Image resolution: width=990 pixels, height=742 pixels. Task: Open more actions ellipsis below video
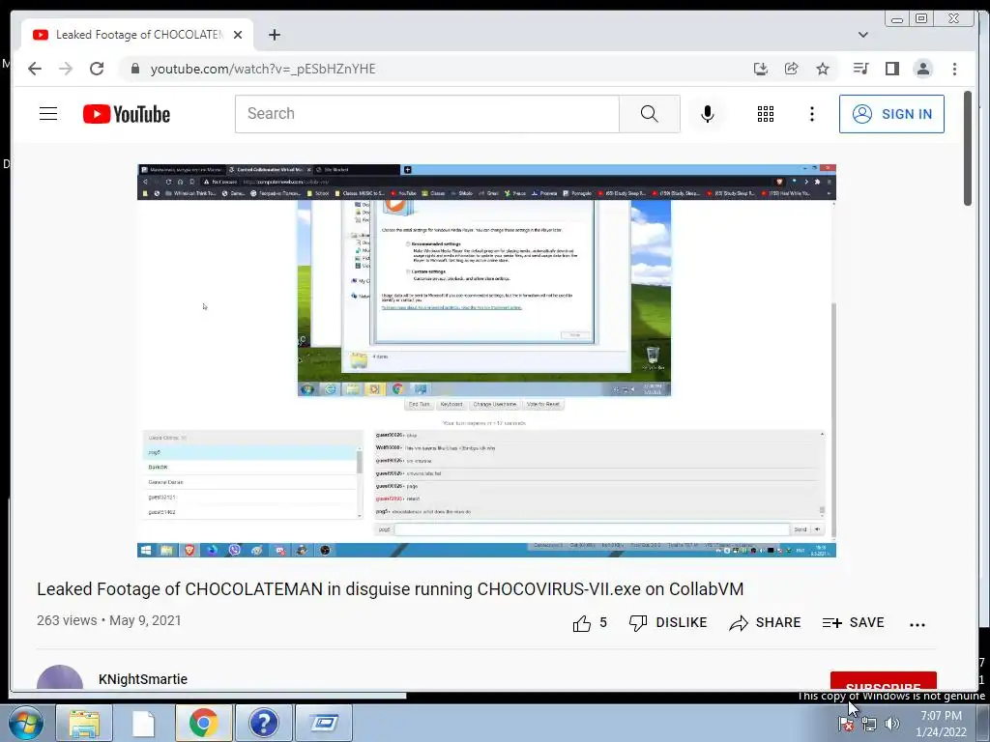917,625
